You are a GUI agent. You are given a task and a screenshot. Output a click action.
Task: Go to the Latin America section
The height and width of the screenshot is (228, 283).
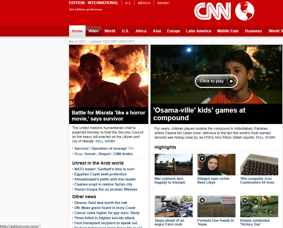point(198,31)
